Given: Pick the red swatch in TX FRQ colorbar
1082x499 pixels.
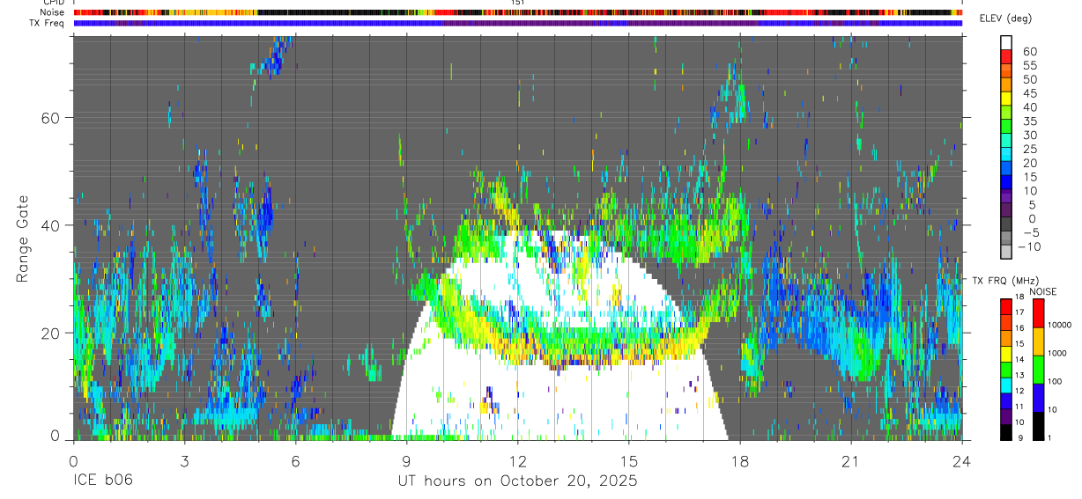Looking at the screenshot, I should click(1006, 306).
